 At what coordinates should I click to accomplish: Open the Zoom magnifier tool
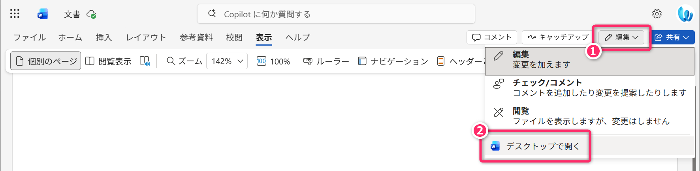[x=184, y=61]
